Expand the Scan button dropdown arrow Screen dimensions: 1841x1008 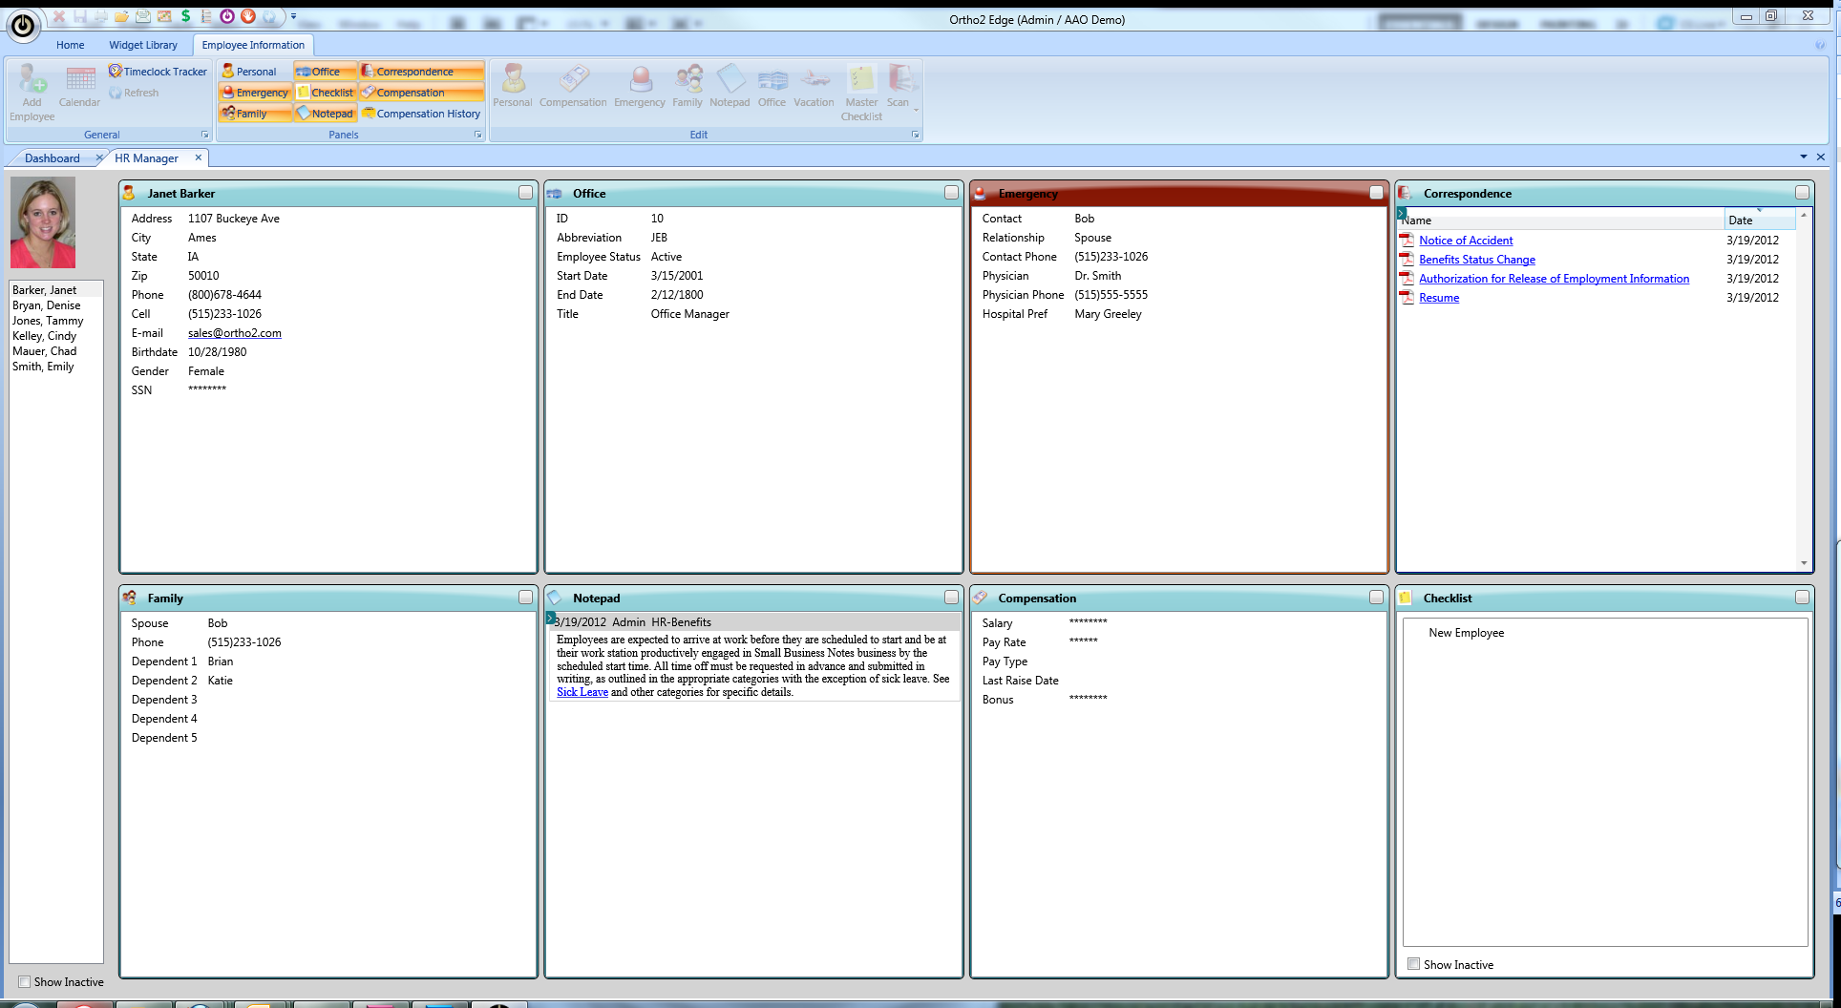[x=917, y=111]
